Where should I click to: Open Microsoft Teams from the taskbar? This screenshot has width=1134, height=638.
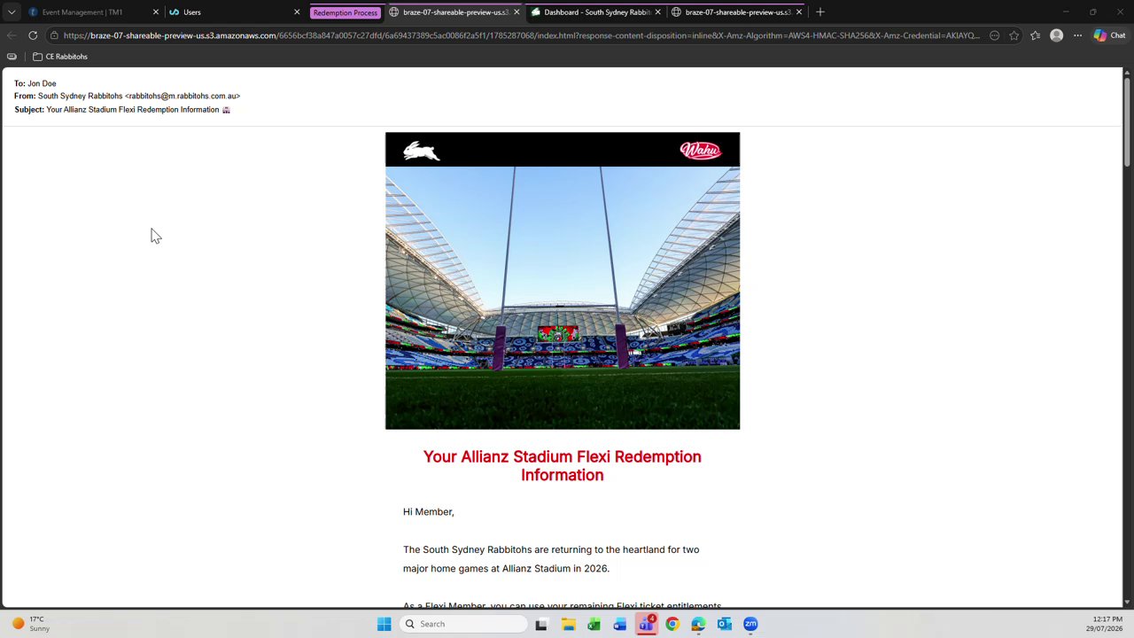(647, 624)
